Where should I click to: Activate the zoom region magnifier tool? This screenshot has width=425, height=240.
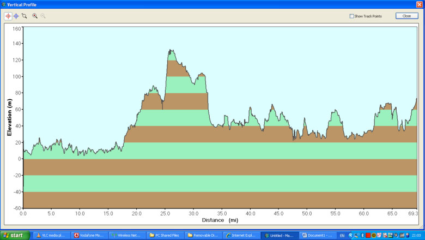[x=25, y=16]
